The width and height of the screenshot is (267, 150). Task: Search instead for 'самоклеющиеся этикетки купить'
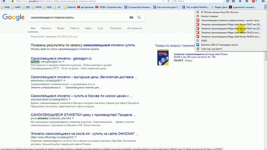(x=78, y=49)
